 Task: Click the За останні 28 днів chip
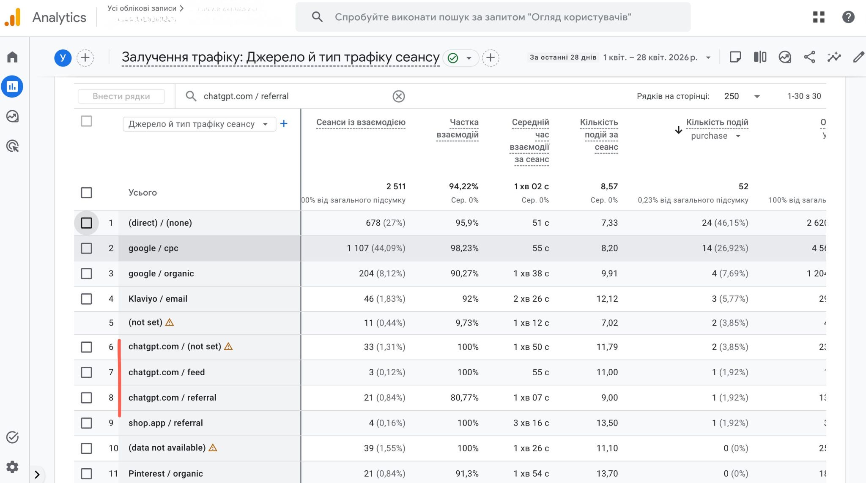563,57
